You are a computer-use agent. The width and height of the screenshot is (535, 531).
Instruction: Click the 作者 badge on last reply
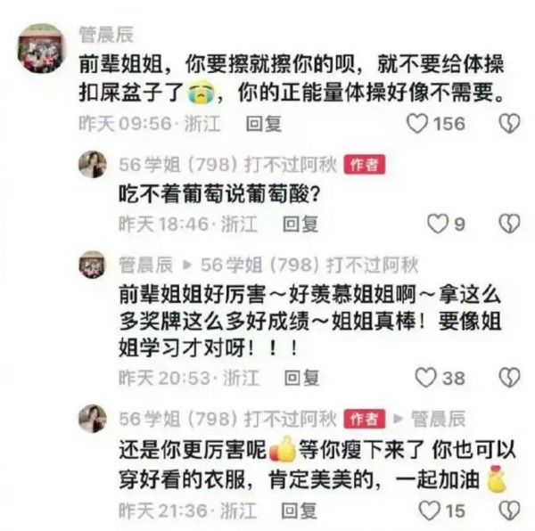(365, 419)
